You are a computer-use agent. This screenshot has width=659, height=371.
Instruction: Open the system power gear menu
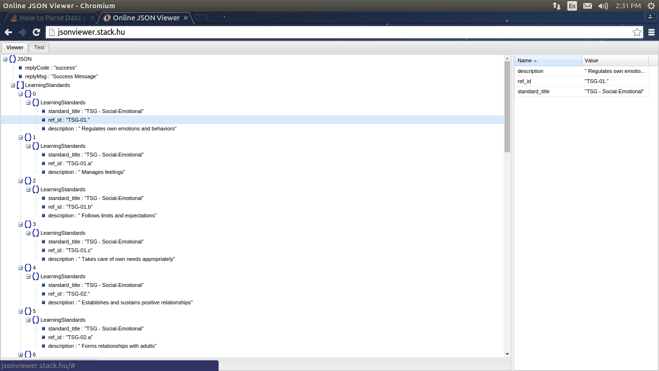651,6
